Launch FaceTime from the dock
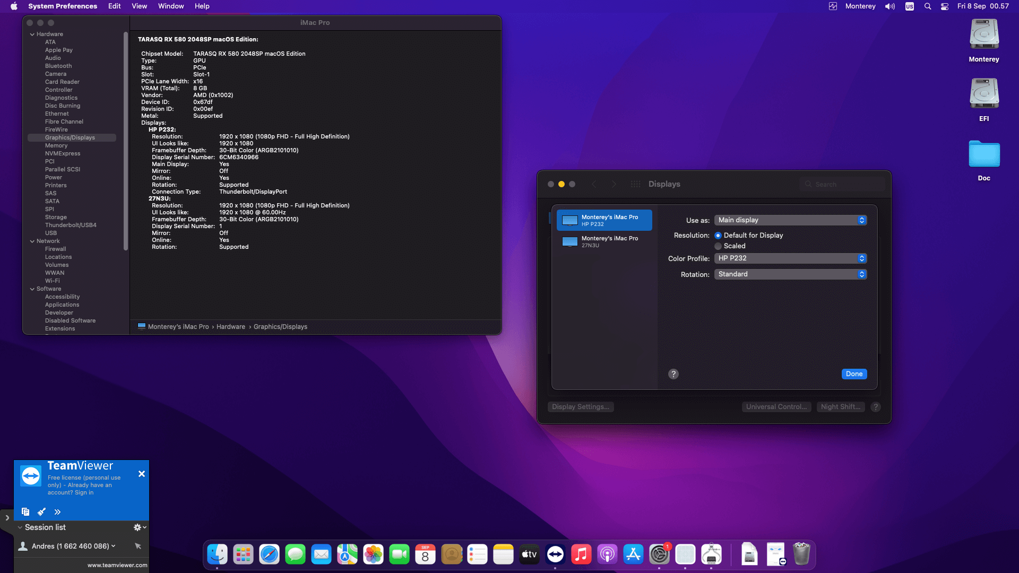The width and height of the screenshot is (1019, 573). (399, 554)
